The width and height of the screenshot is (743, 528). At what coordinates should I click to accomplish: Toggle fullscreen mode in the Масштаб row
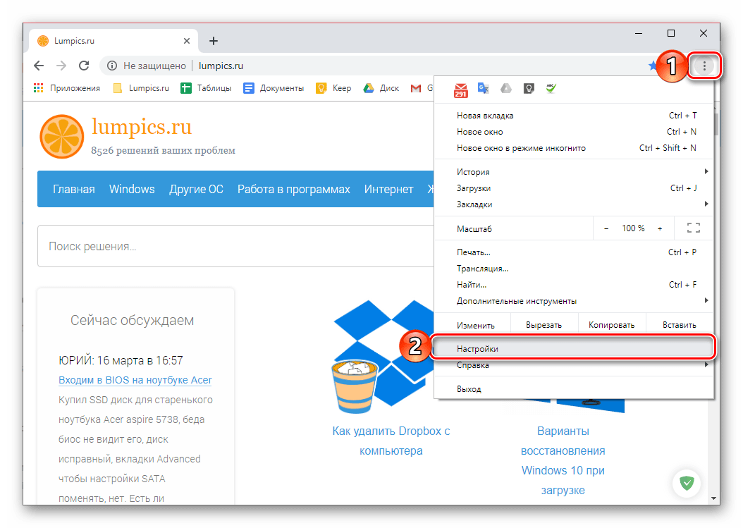click(693, 228)
